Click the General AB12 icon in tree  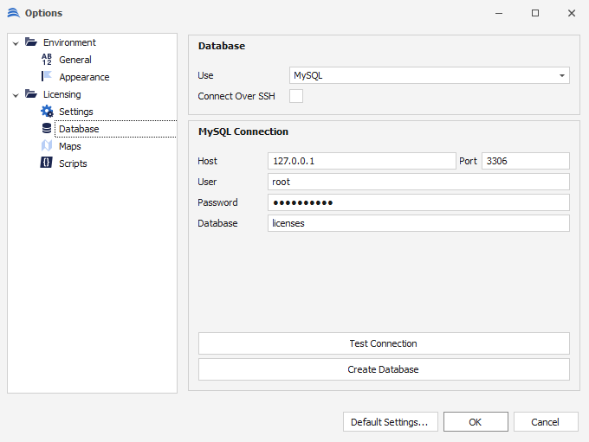coord(47,60)
